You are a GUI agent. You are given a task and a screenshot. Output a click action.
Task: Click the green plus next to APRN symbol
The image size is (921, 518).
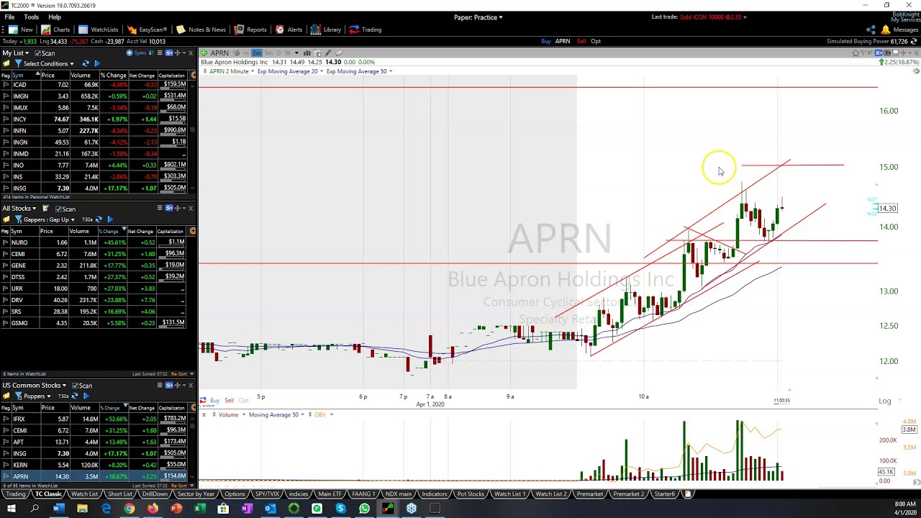(204, 53)
